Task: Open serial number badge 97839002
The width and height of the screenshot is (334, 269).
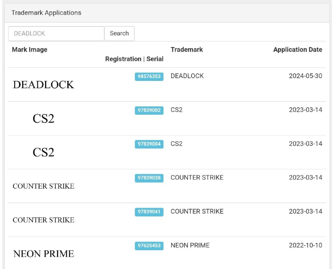Action: point(149,110)
